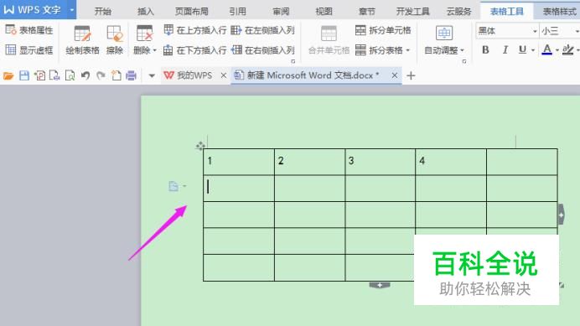The height and width of the screenshot is (326, 580).
Task: Click the add row button below the table
Action: pos(380,285)
